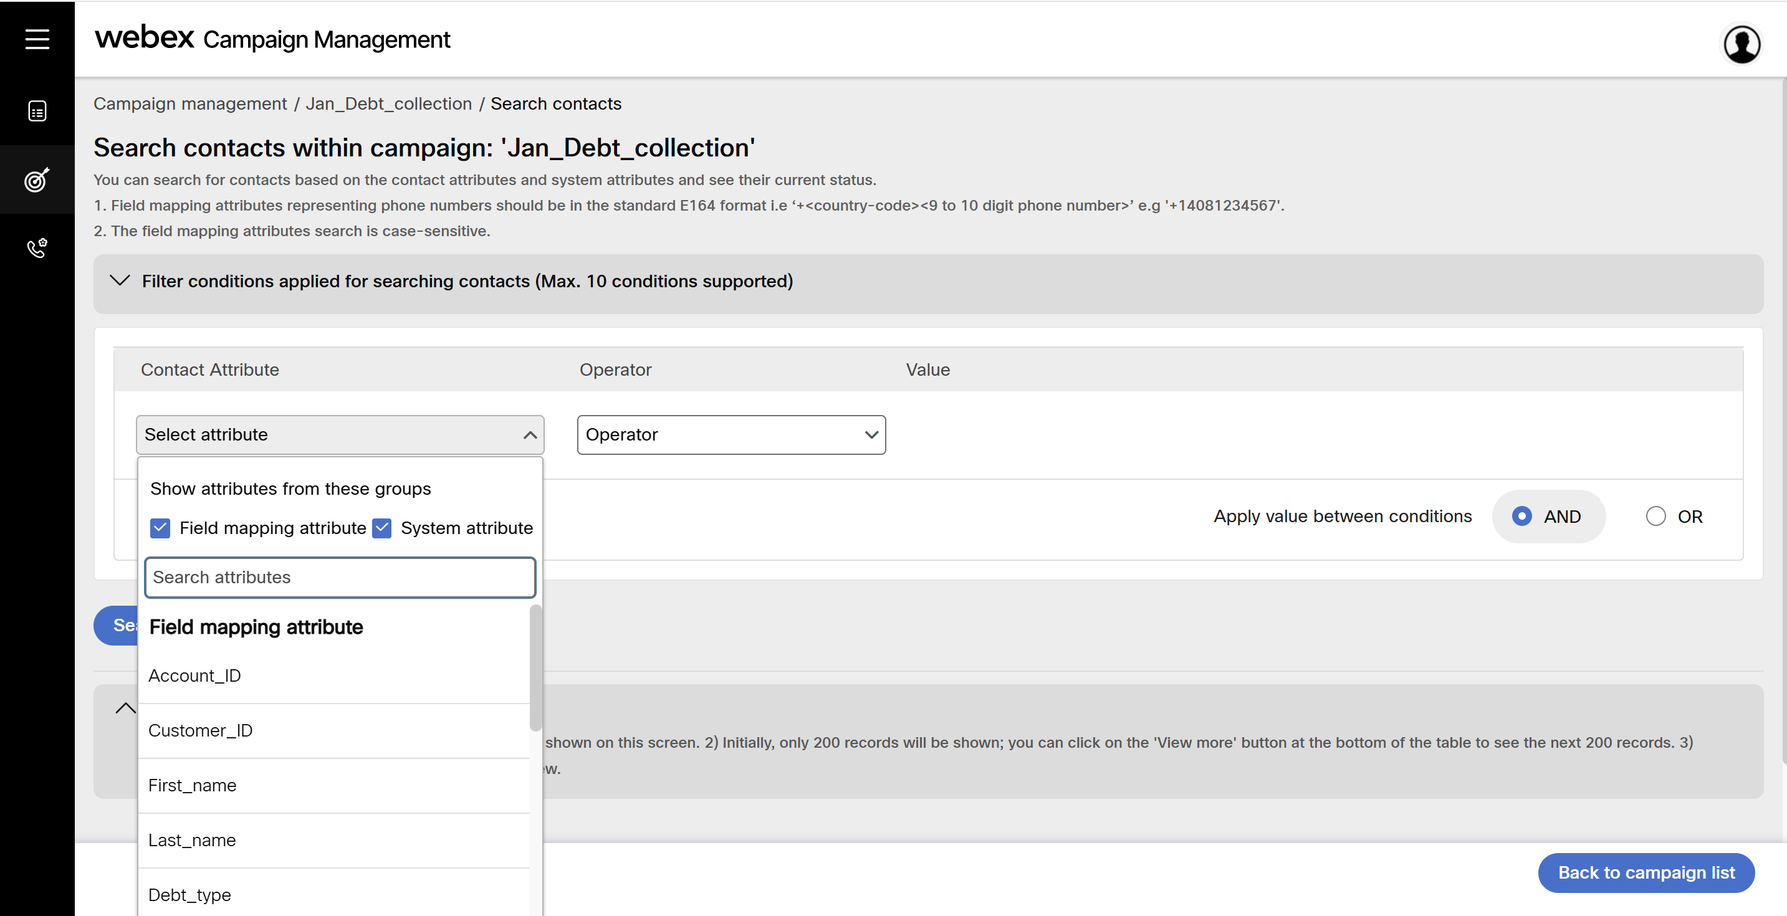Open the hamburger navigation menu
This screenshot has height=916, width=1787.
click(x=37, y=39)
